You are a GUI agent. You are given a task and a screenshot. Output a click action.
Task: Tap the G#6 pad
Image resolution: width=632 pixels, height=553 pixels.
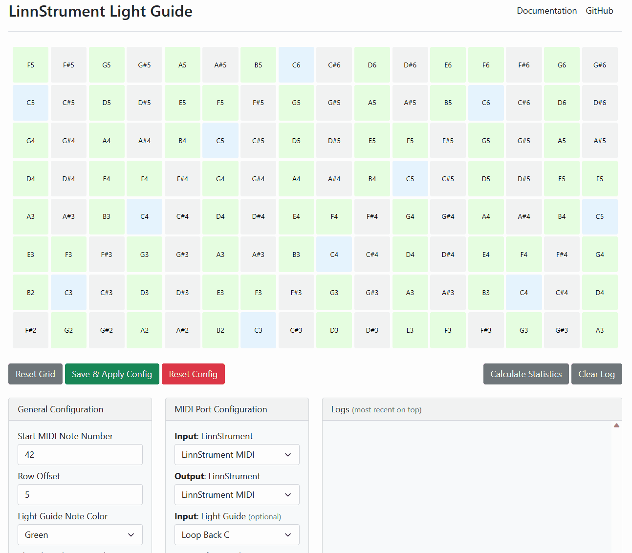pos(600,65)
